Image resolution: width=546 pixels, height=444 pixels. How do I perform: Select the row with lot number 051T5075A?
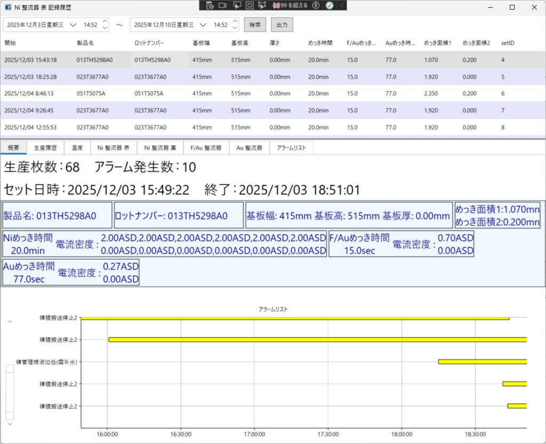click(x=149, y=93)
